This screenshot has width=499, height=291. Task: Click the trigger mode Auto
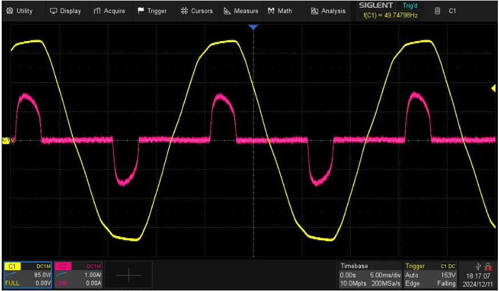click(412, 275)
